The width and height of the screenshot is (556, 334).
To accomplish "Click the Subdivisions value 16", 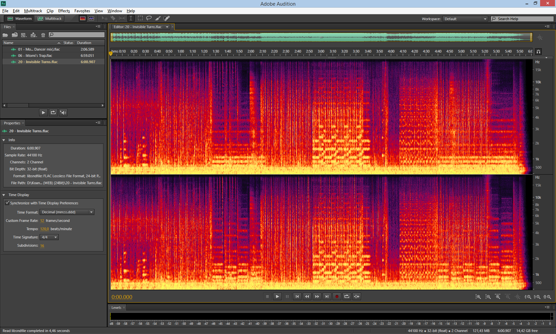I will (42, 245).
